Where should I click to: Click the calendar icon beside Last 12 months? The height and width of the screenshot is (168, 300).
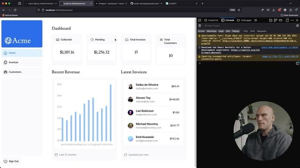pos(56,155)
